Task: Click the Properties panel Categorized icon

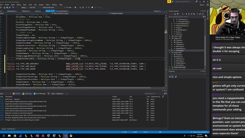Action: click(170, 77)
